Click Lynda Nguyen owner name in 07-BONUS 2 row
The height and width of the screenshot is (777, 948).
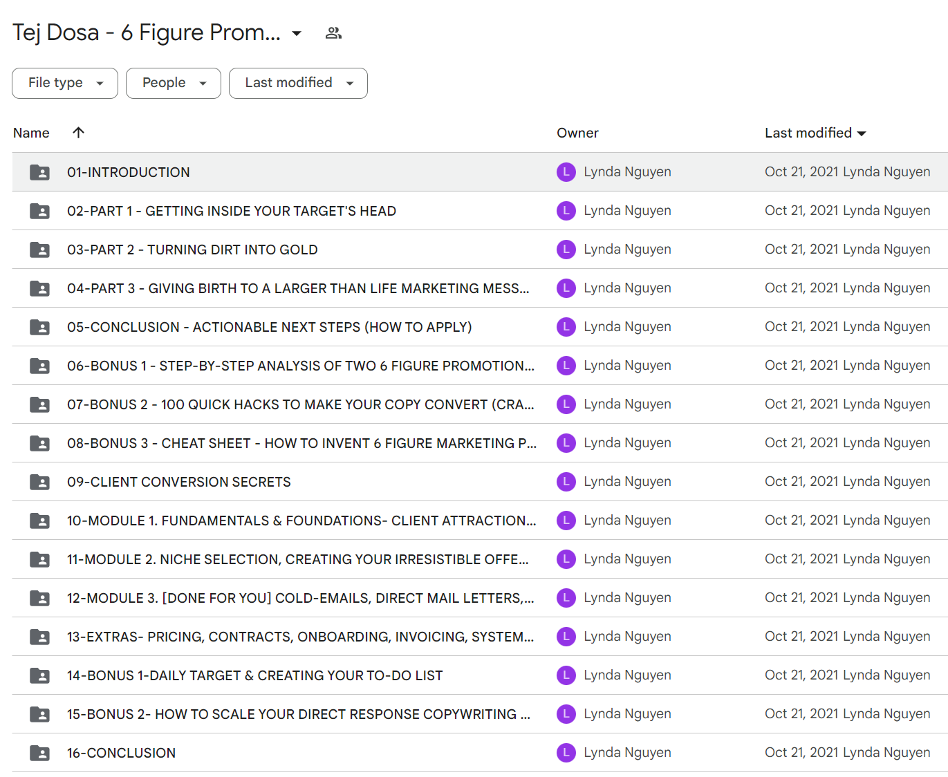(627, 404)
